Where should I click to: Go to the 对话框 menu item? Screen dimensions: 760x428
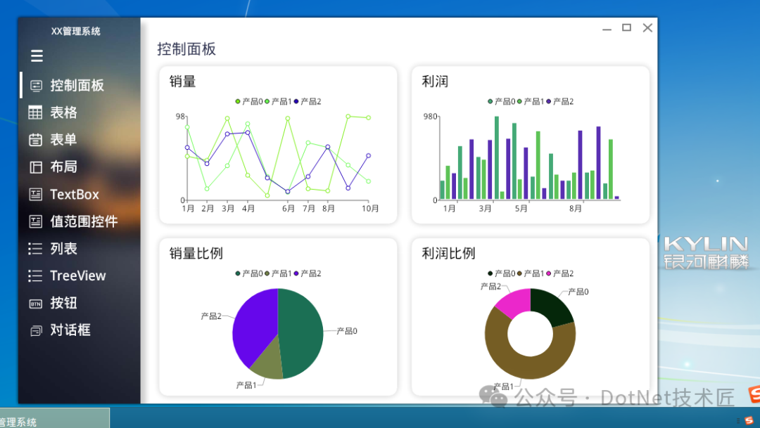click(x=70, y=330)
